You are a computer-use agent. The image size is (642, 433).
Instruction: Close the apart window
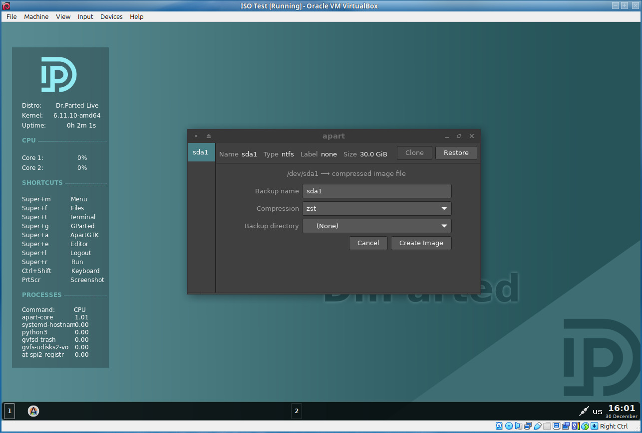coord(472,136)
